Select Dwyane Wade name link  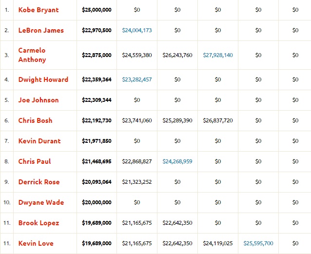(x=41, y=202)
